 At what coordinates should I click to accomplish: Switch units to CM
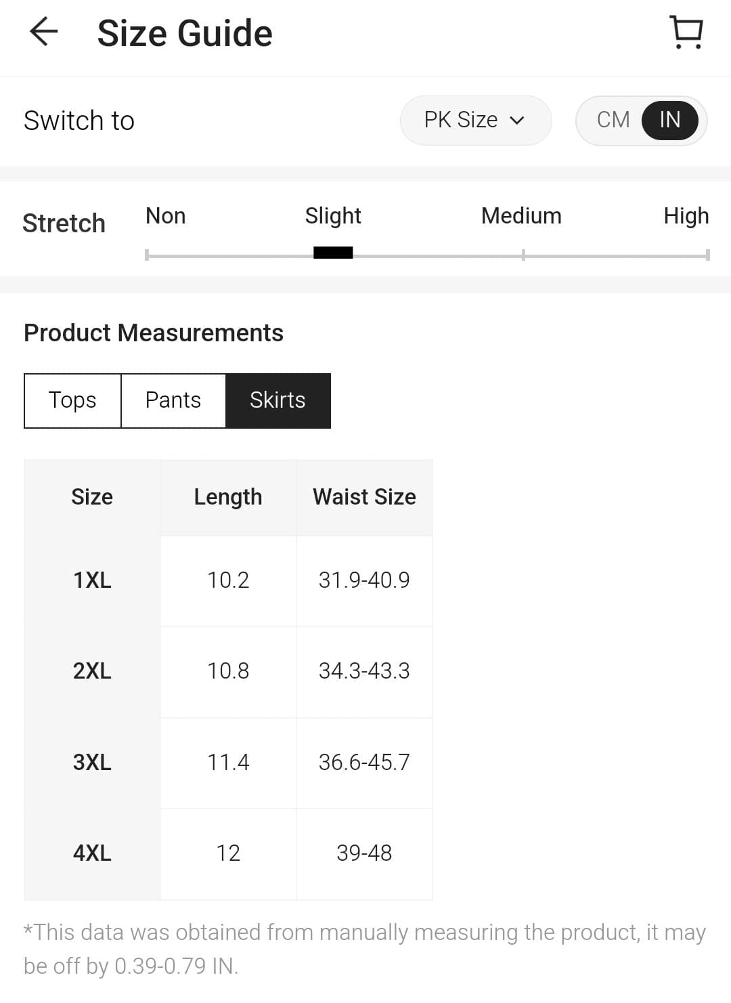click(613, 120)
